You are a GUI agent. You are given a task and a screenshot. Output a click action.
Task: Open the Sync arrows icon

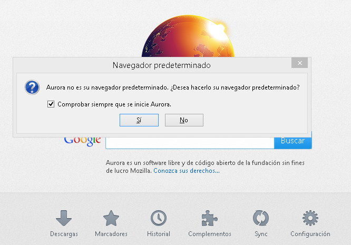click(261, 218)
